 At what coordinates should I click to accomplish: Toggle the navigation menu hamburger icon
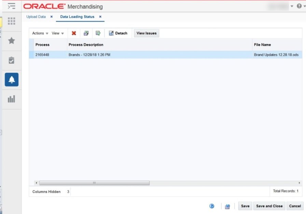(x=12, y=6)
